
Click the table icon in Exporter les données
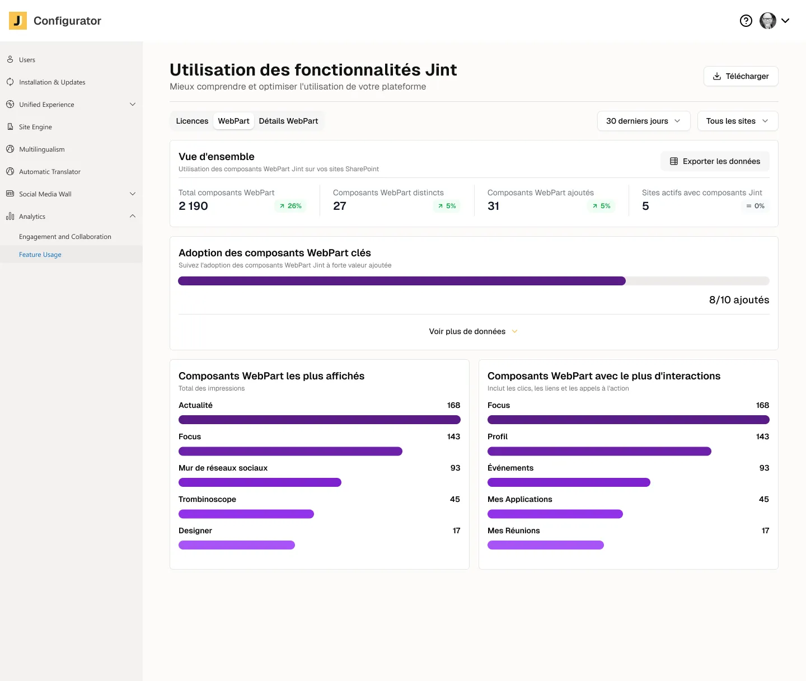tap(674, 161)
